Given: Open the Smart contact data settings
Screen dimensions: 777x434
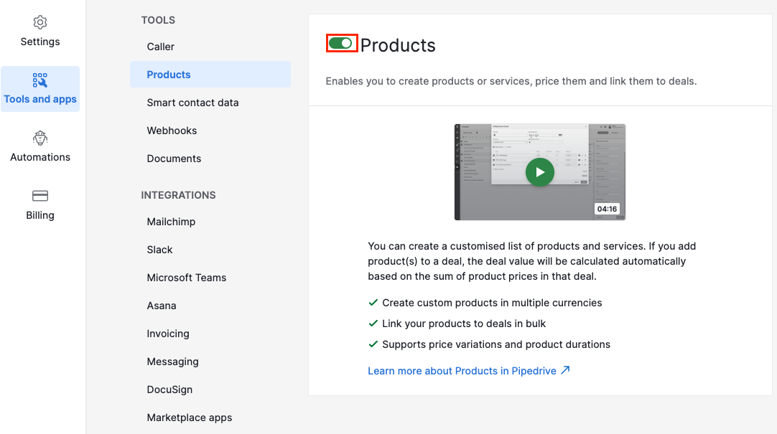Looking at the screenshot, I should coord(193,103).
